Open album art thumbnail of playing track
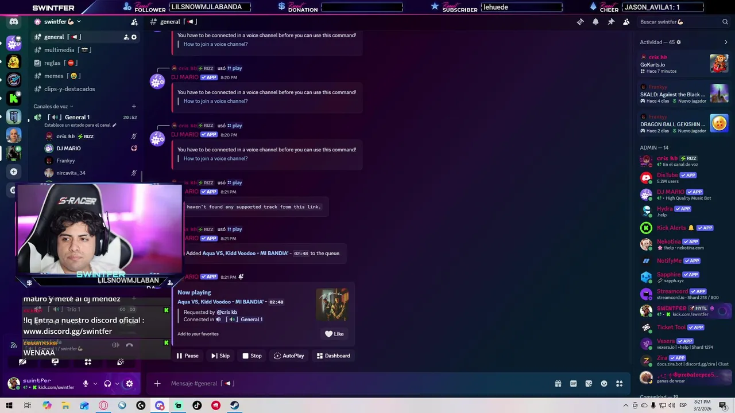 332,305
